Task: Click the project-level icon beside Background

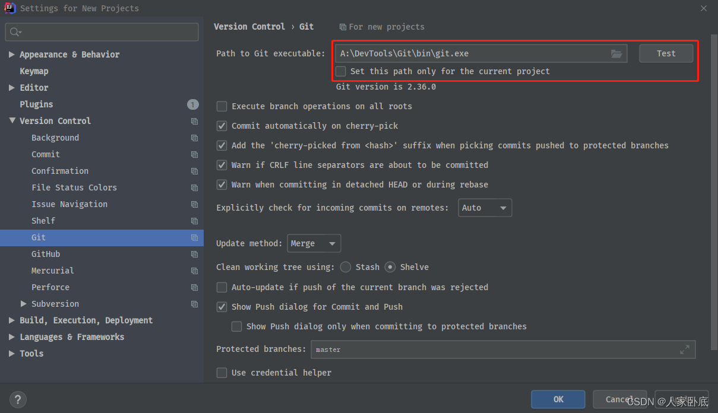Action: pyautogui.click(x=194, y=138)
